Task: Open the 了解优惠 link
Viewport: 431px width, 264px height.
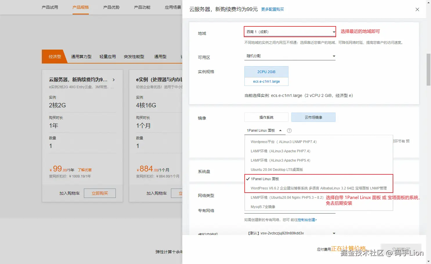Action: click(x=85, y=170)
